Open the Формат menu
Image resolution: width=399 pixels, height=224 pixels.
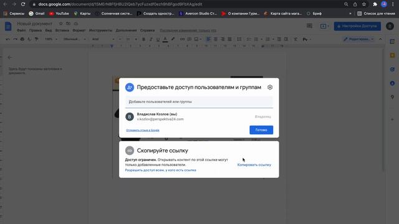(x=79, y=30)
